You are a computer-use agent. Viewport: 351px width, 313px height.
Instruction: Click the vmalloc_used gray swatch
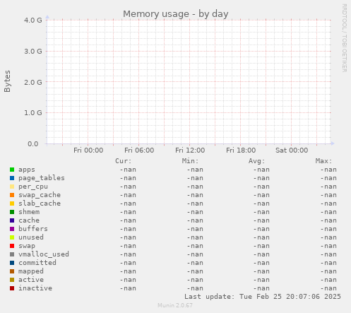[12, 254]
